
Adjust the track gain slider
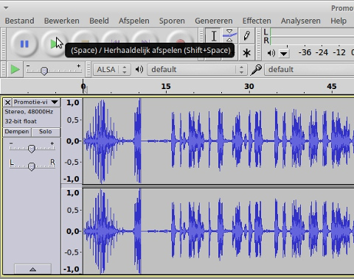(x=32, y=148)
